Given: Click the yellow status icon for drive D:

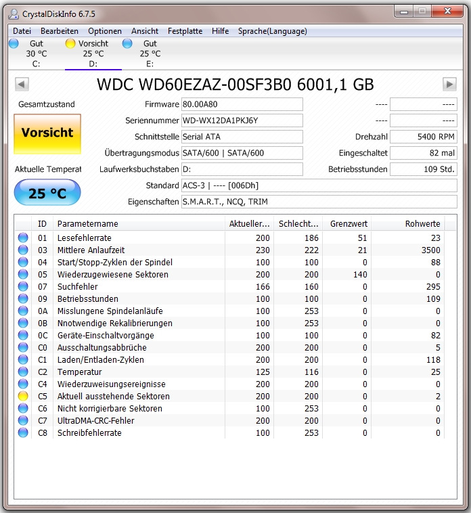Looking at the screenshot, I should point(70,43).
